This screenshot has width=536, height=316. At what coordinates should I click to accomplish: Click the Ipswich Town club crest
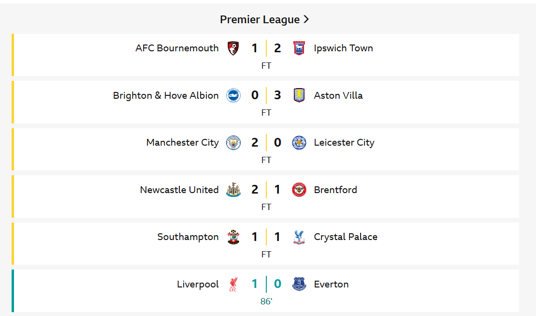click(x=299, y=48)
